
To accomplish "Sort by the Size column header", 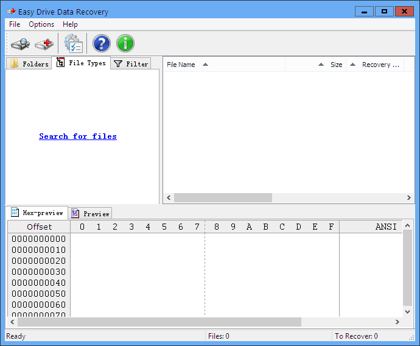I will coord(316,65).
